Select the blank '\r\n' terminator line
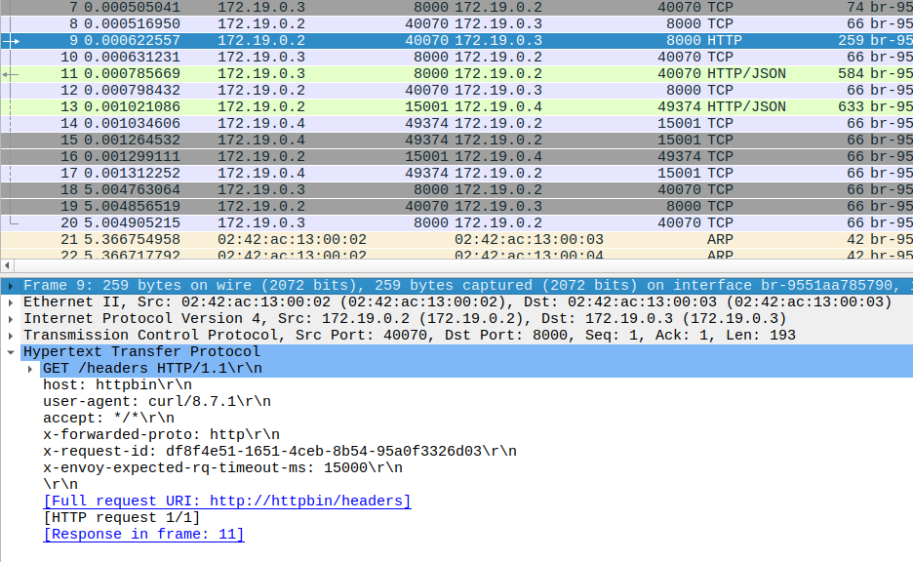Screen dimensions: 913x562 (x=60, y=485)
